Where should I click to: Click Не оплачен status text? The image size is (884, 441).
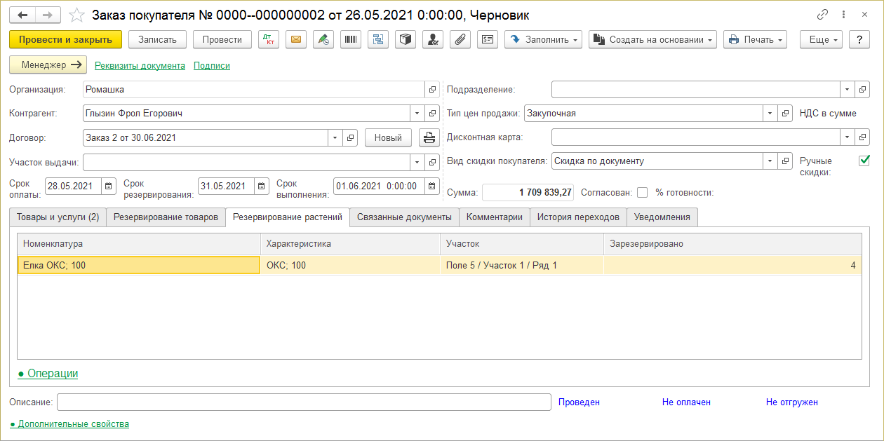(686, 402)
